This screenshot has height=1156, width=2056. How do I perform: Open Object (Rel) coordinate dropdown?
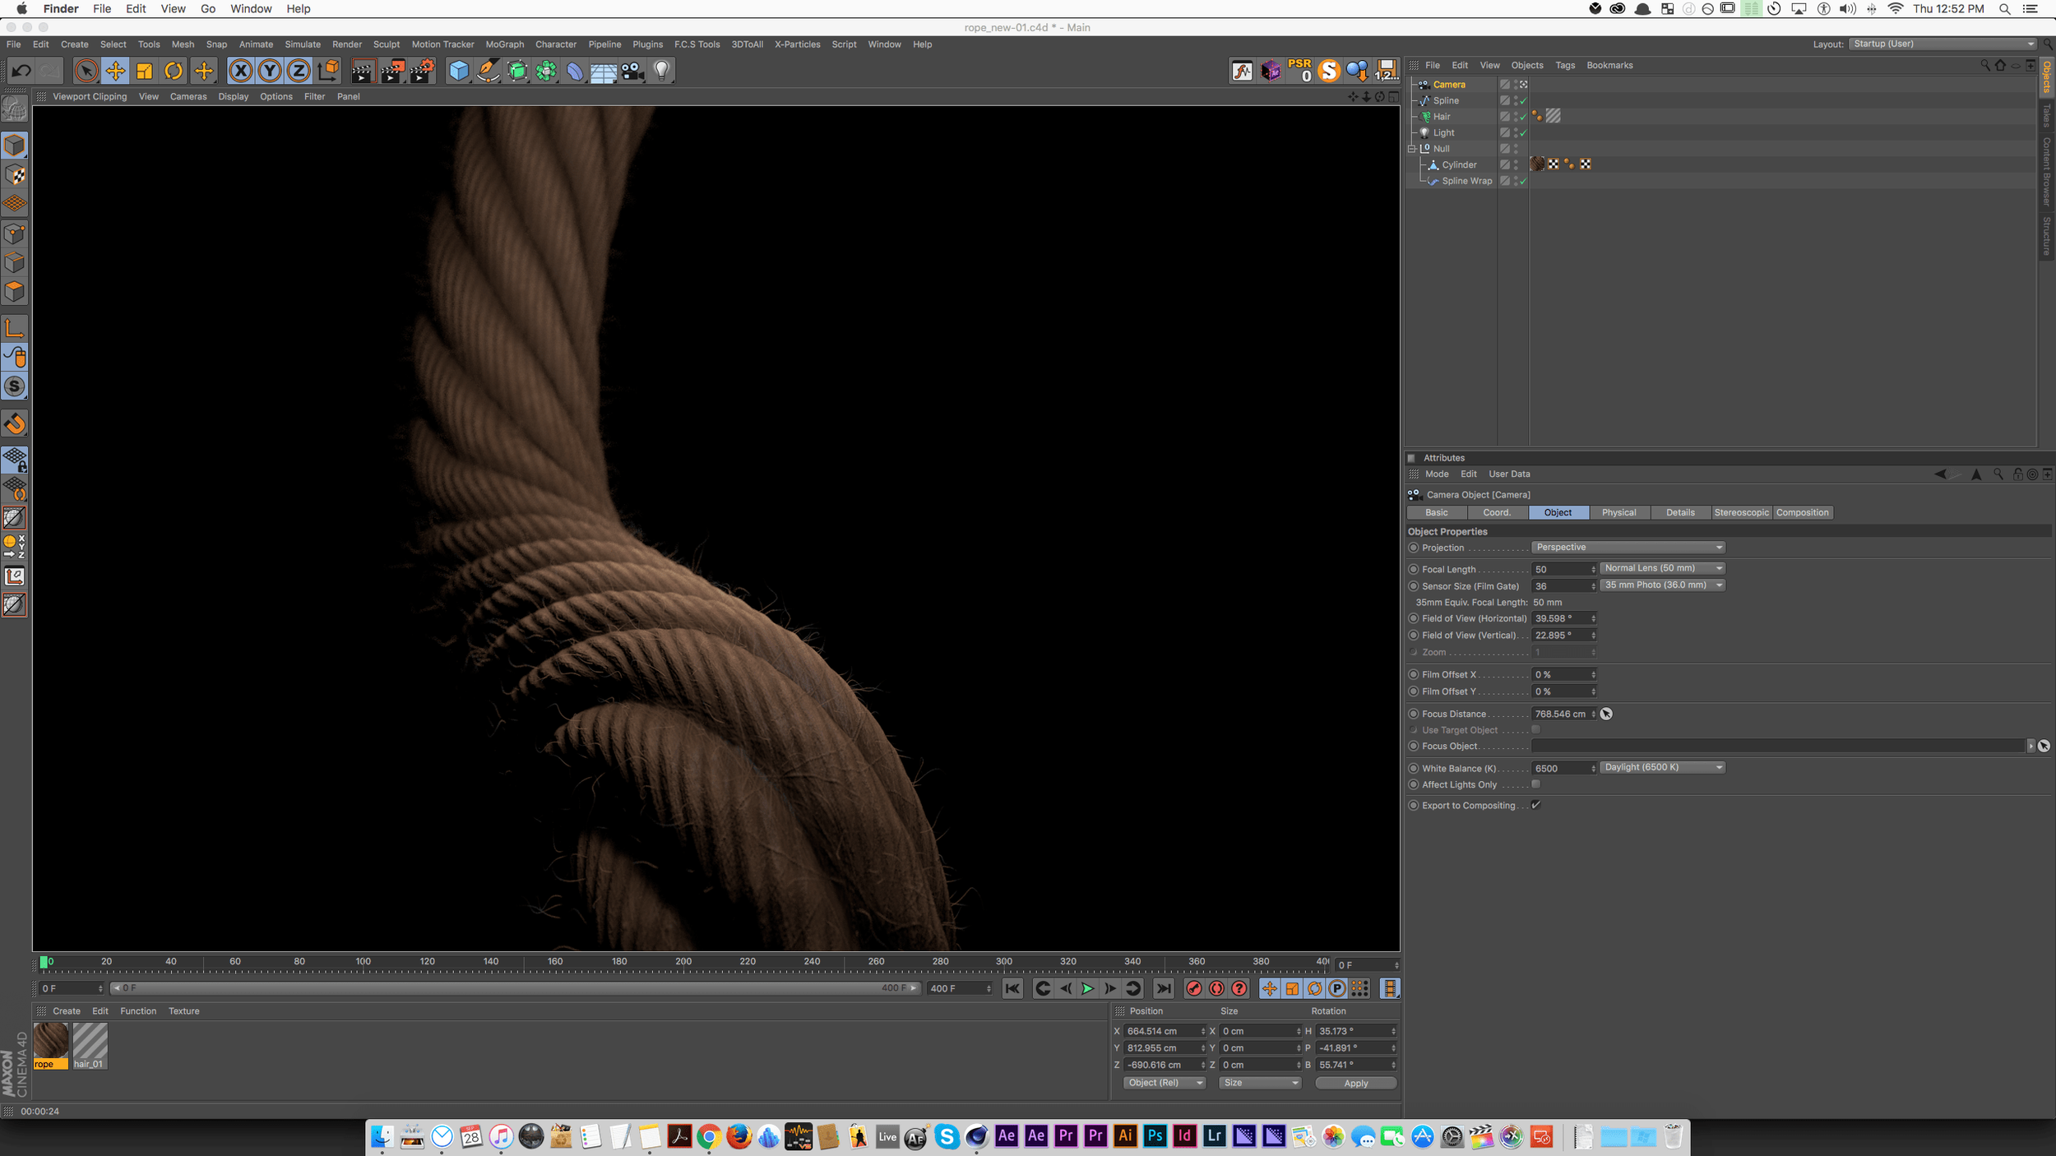[x=1165, y=1083]
